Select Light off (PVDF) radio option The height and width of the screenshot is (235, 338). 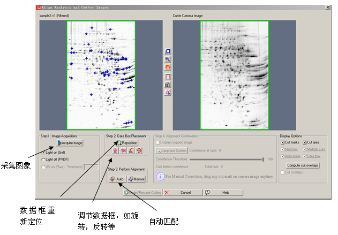[x=43, y=160]
